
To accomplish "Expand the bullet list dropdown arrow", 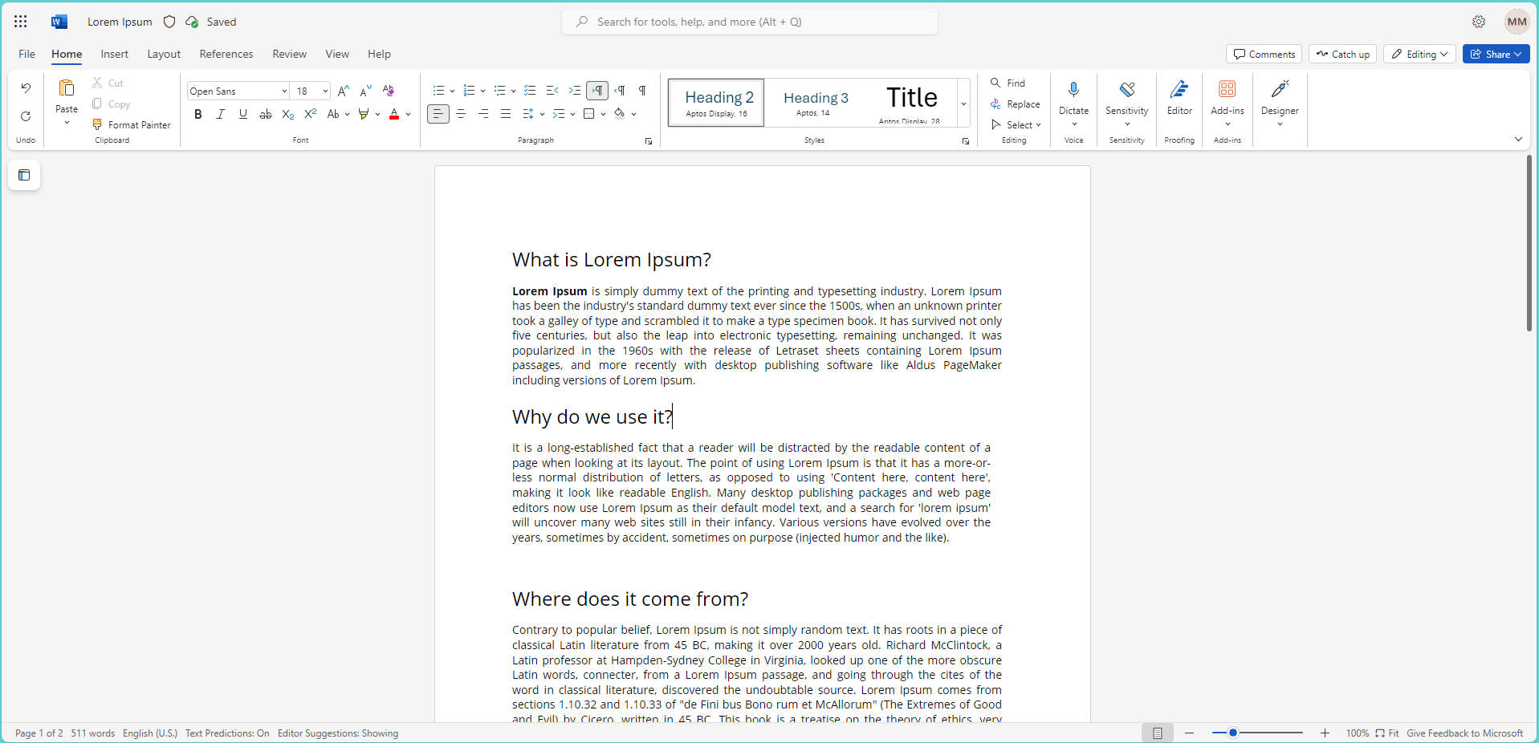I will pyautogui.click(x=452, y=91).
